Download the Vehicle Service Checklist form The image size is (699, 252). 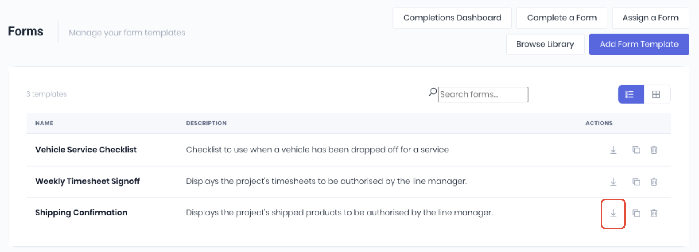(613, 150)
